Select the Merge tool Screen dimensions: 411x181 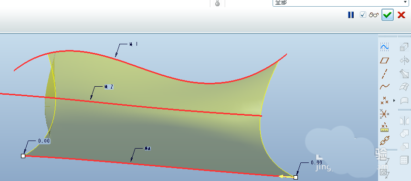(404, 134)
